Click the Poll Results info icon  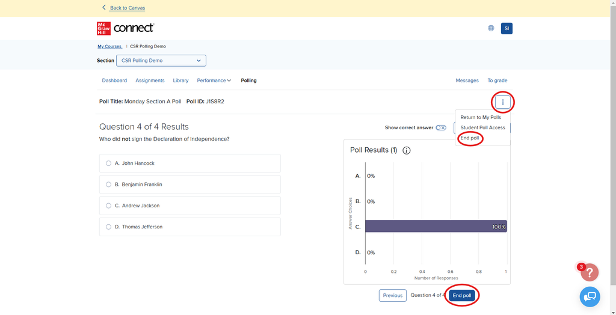406,150
